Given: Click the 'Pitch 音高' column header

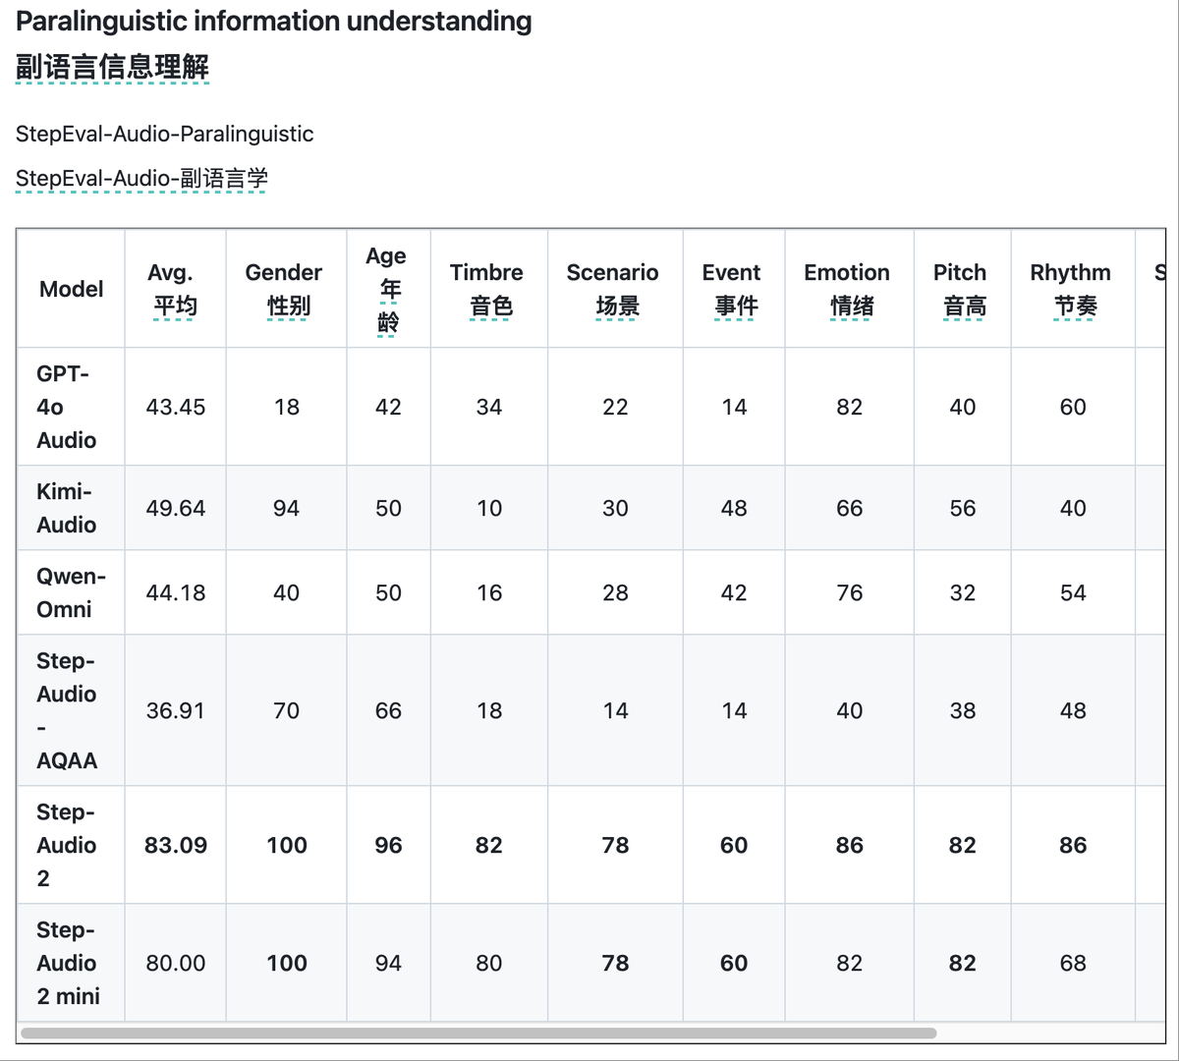Looking at the screenshot, I should 962,289.
